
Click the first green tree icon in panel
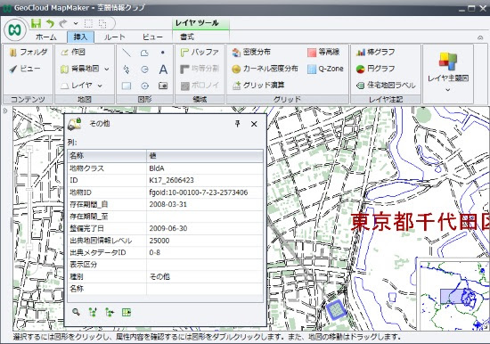click(93, 312)
